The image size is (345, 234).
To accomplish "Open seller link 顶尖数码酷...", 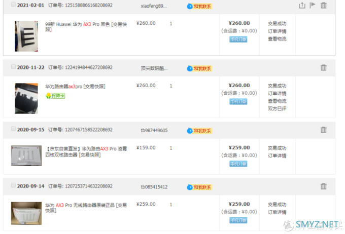I will click(x=154, y=68).
